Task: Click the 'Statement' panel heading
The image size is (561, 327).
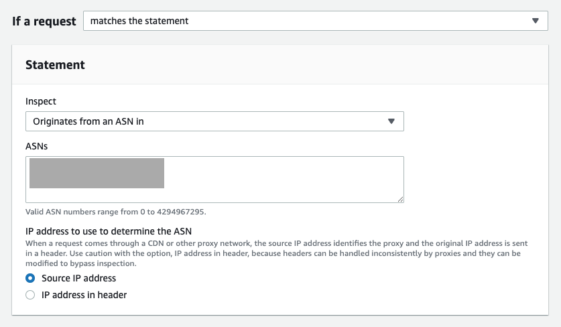Action: [55, 65]
